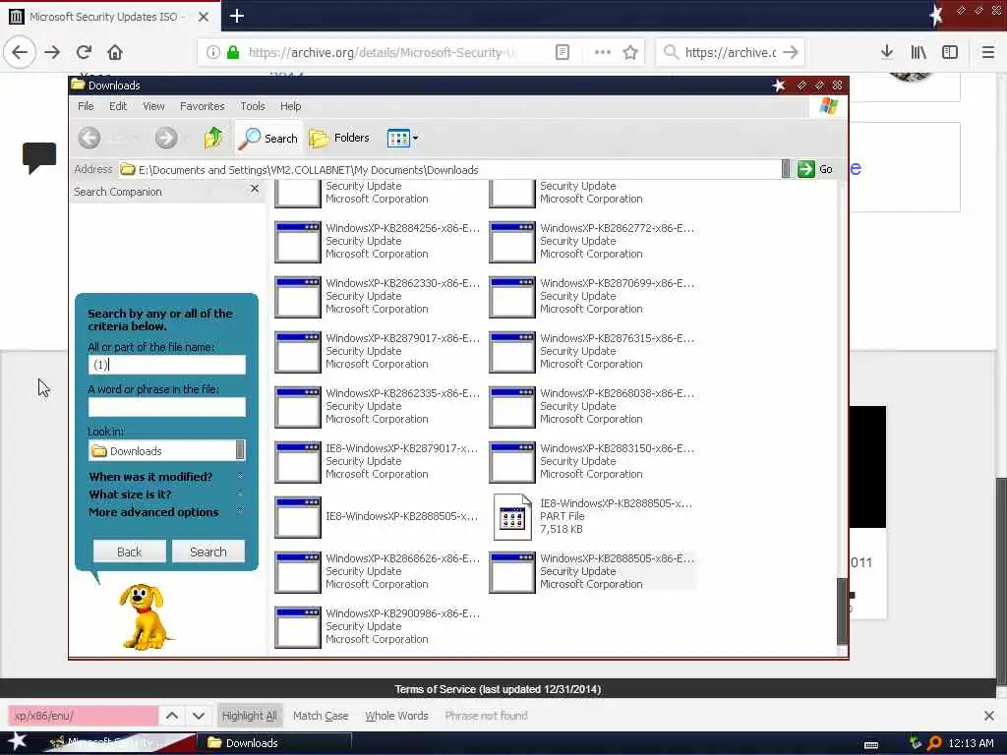The height and width of the screenshot is (755, 1007).
Task: Toggle Explorer Search pane button
Action: pyautogui.click(x=267, y=138)
